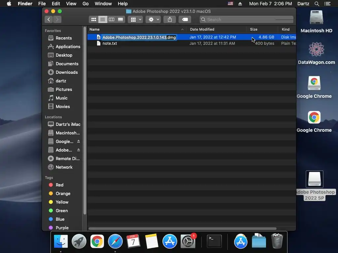Go forward with the right chevron button

click(57, 19)
